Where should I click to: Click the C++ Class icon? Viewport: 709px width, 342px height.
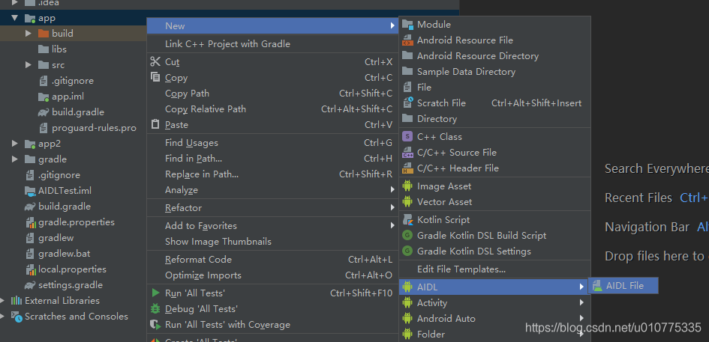pyautogui.click(x=407, y=137)
